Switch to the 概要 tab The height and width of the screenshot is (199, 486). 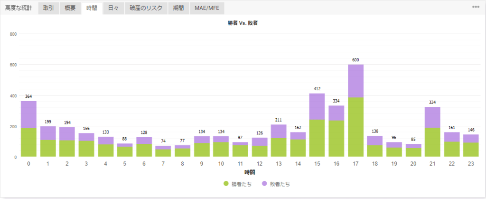tap(70, 9)
